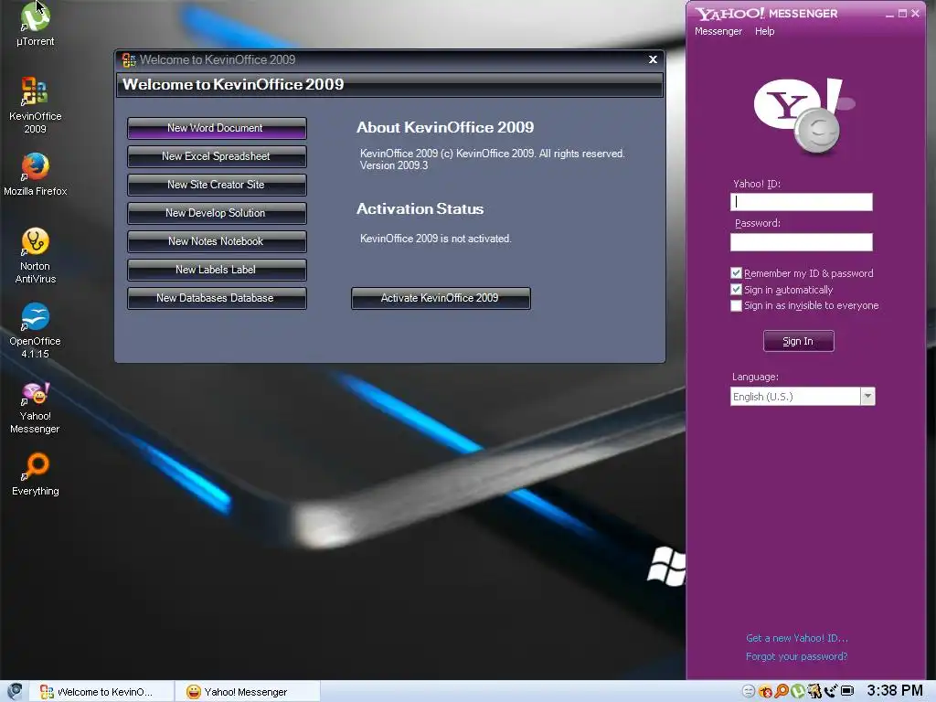The image size is (936, 702).
Task: Launch Mozilla Firefox from the desktop
Action: click(35, 175)
